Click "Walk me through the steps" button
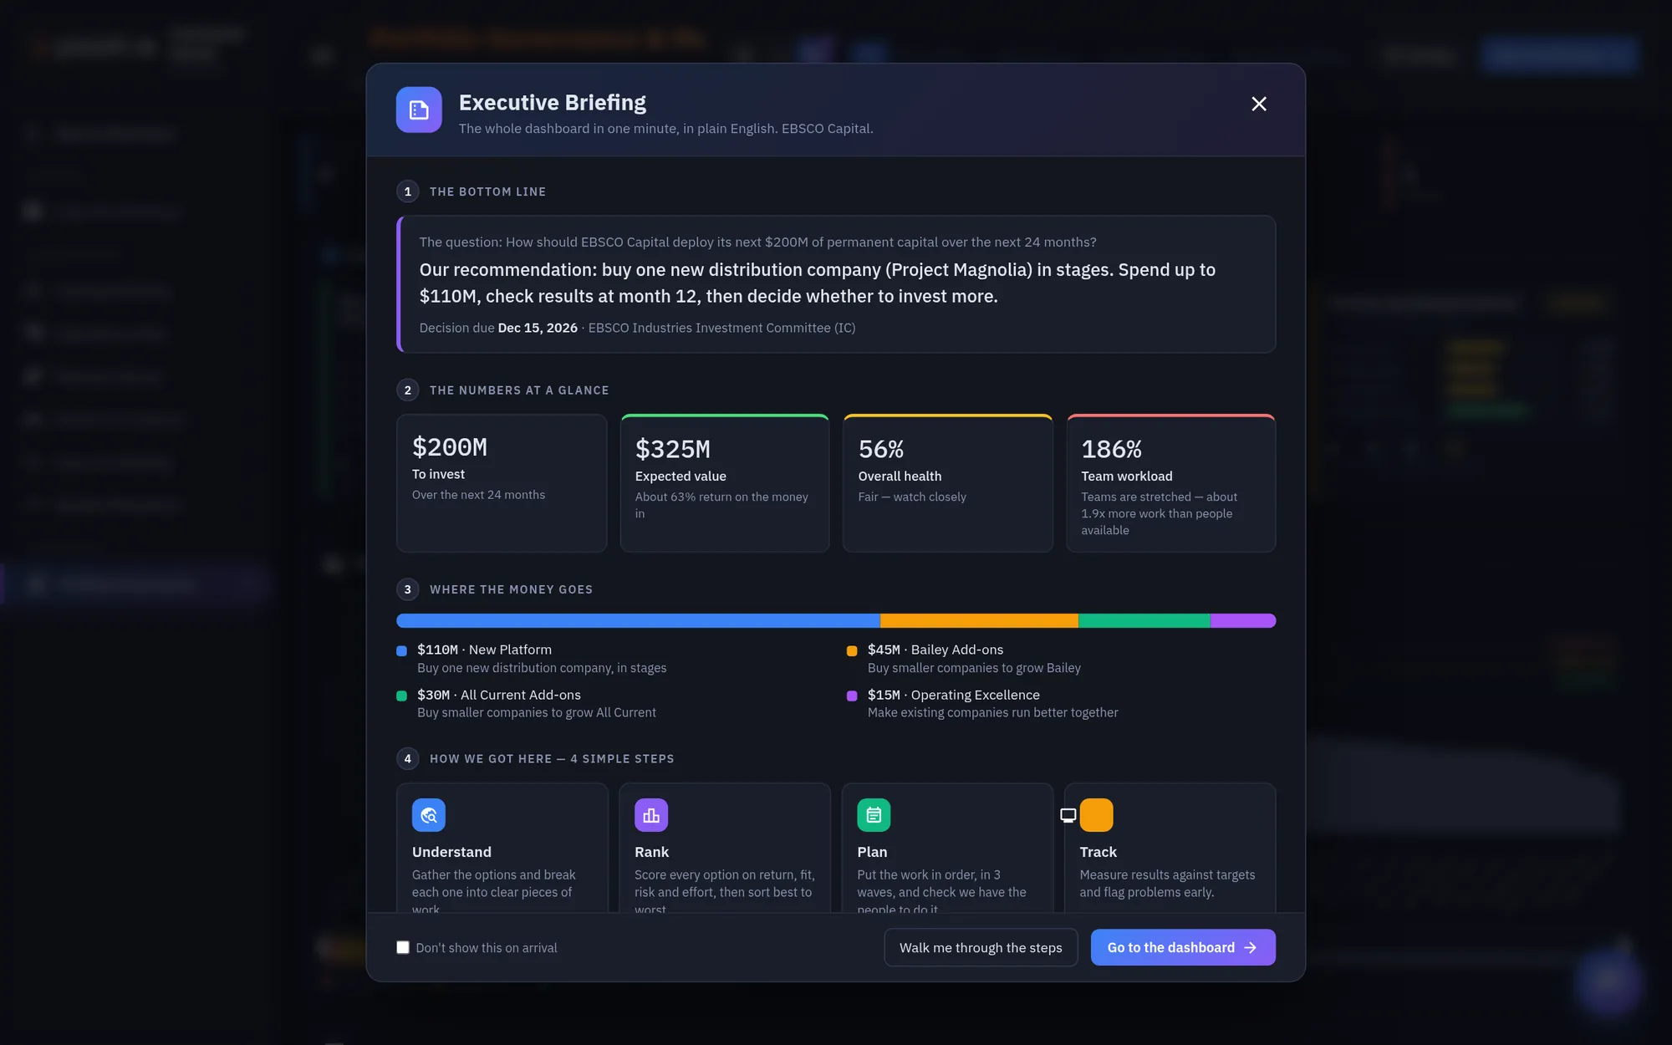Viewport: 1672px width, 1045px height. coord(981,947)
